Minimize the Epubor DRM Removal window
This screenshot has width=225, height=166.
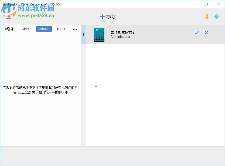[x=193, y=4]
